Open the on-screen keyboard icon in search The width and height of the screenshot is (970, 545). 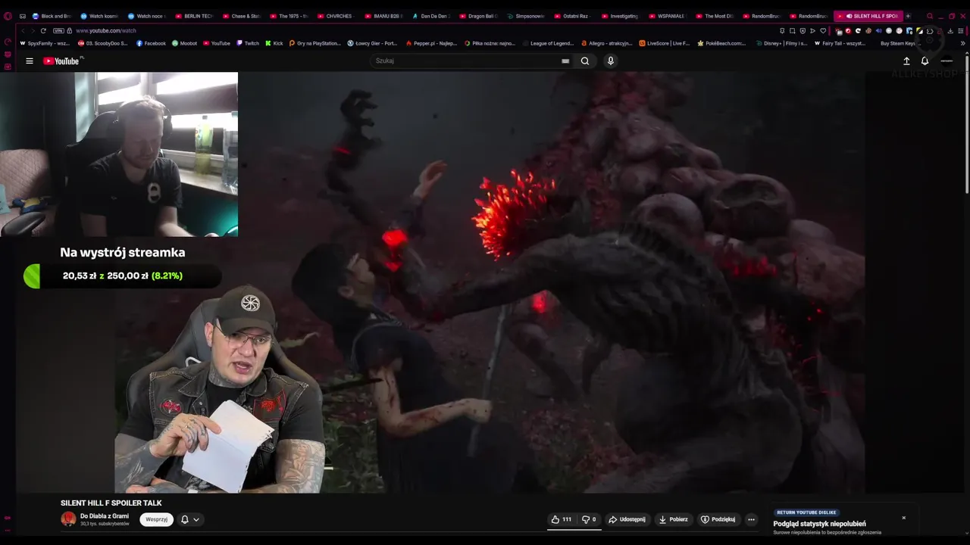click(x=565, y=61)
